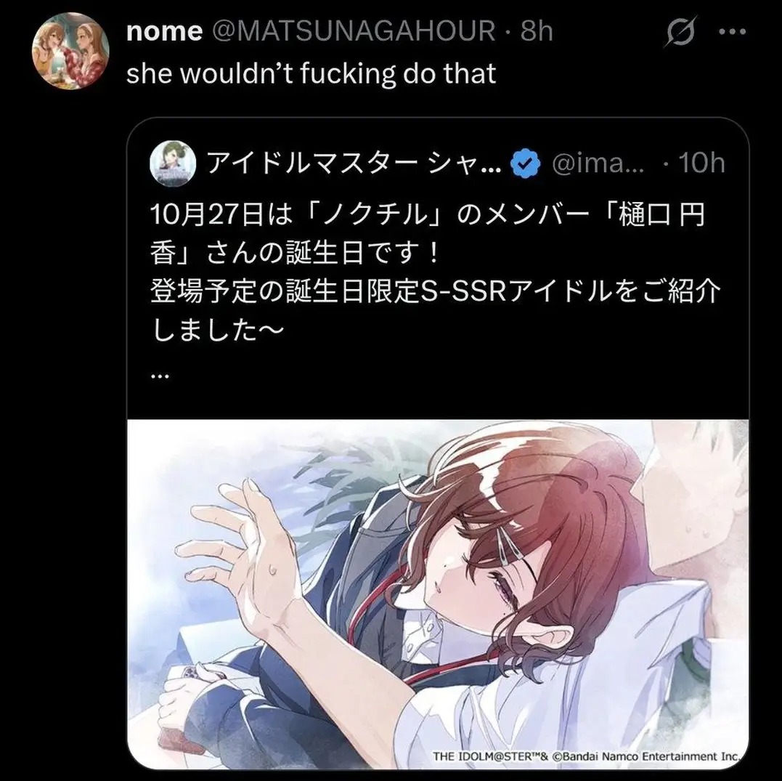
Task: Click the 'she wouldn't fucking do that' text
Action: (311, 74)
